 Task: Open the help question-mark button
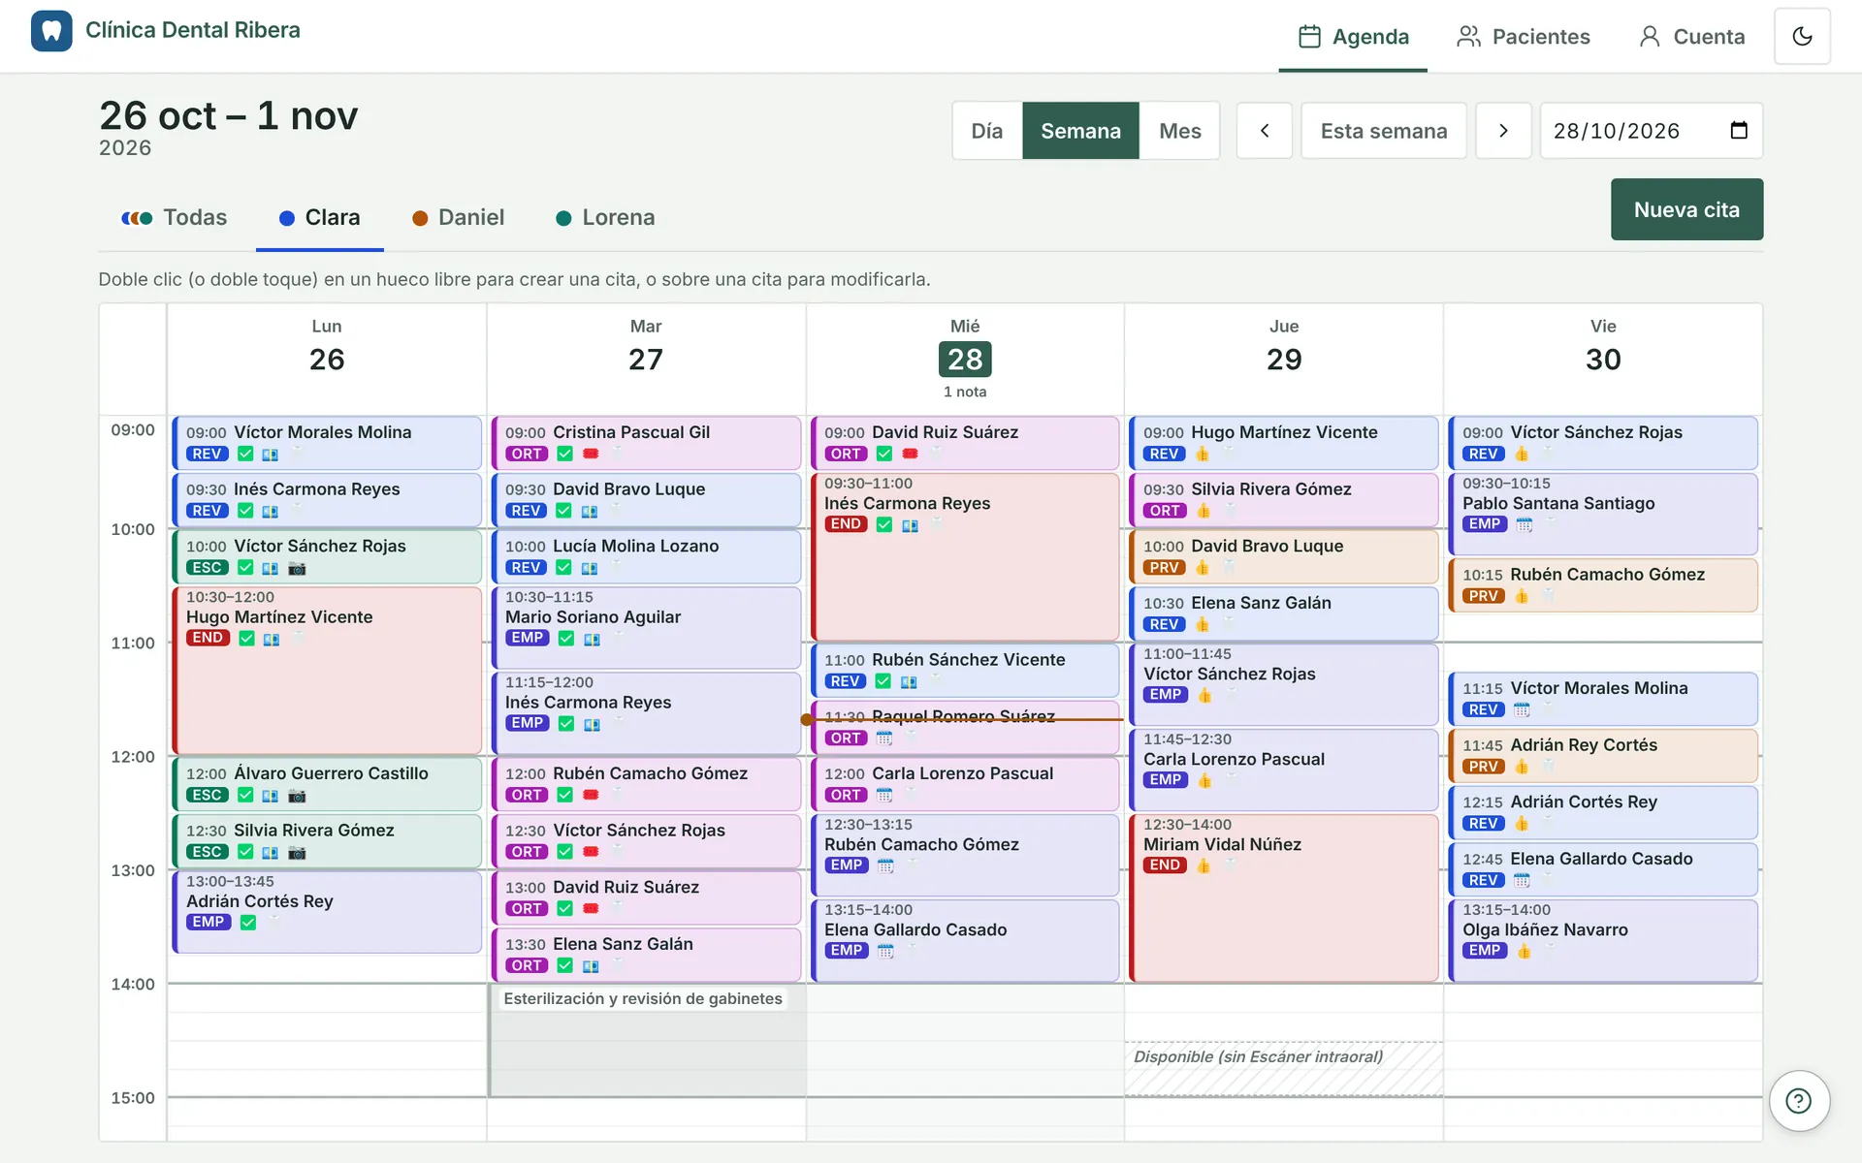[x=1799, y=1101]
